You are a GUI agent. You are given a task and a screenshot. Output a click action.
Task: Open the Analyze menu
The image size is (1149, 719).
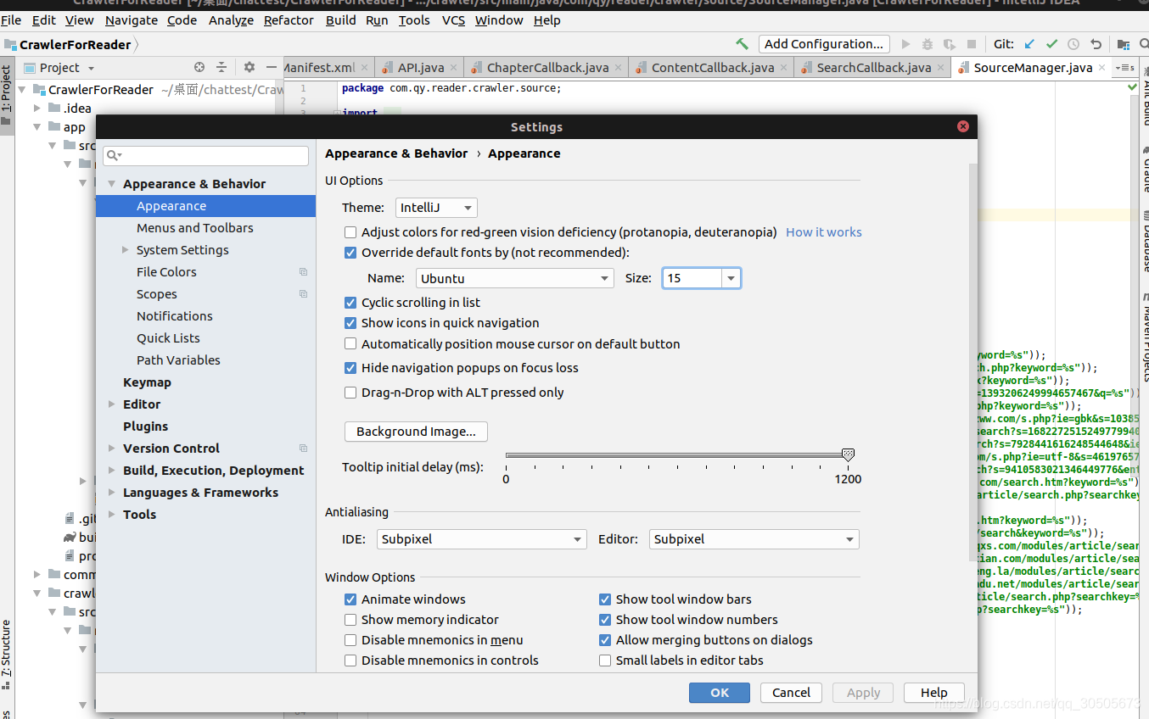[x=231, y=20]
